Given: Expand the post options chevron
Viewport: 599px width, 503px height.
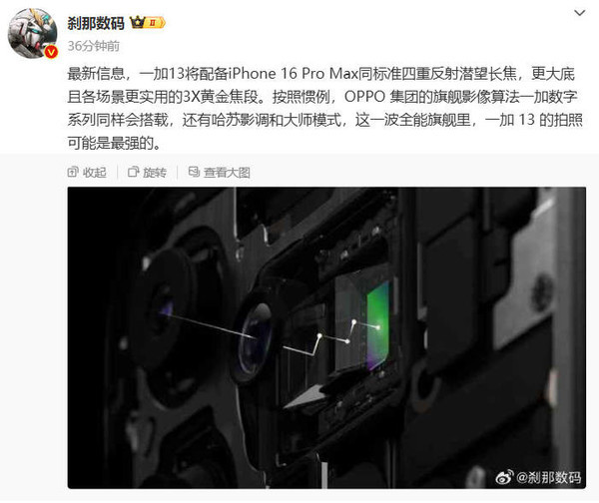Looking at the screenshot, I should [580, 13].
